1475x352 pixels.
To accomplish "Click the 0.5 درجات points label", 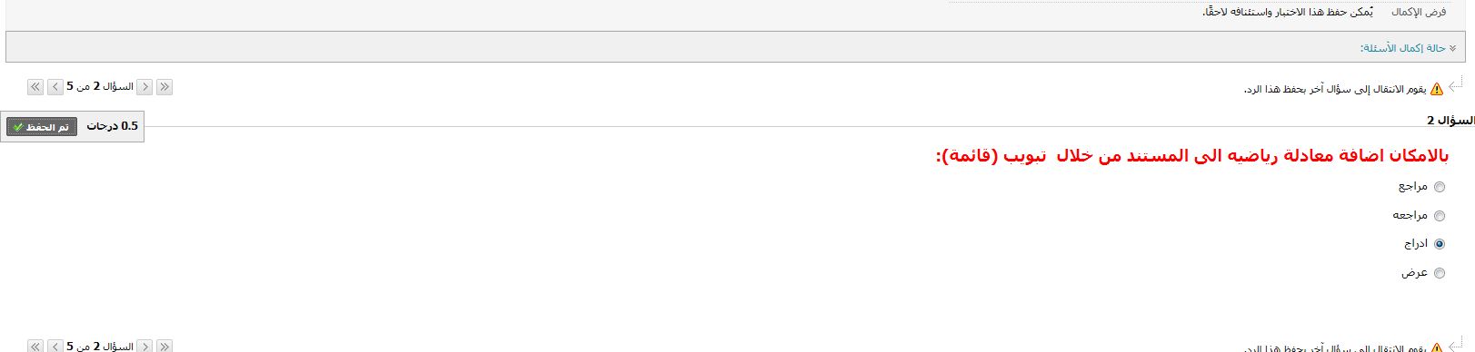I will tap(113, 126).
